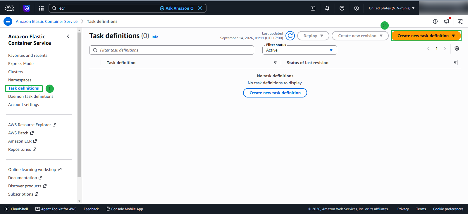
Task: Go to previous page of results
Action: click(x=429, y=49)
